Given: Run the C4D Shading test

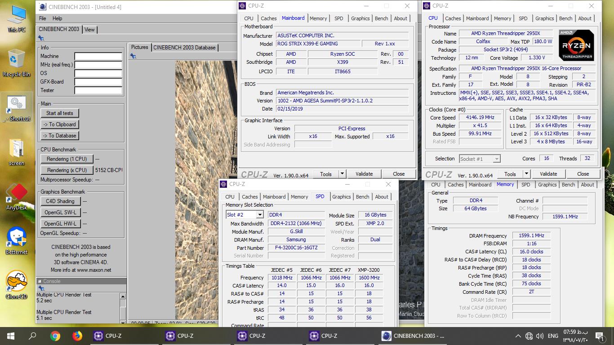Looking at the screenshot, I should pos(60,201).
